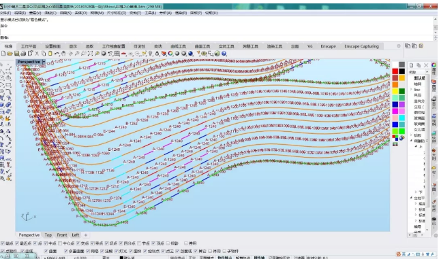This screenshot has width=439, height=259.
Task: Select the Pan hand tool icon
Action: coord(63,53)
